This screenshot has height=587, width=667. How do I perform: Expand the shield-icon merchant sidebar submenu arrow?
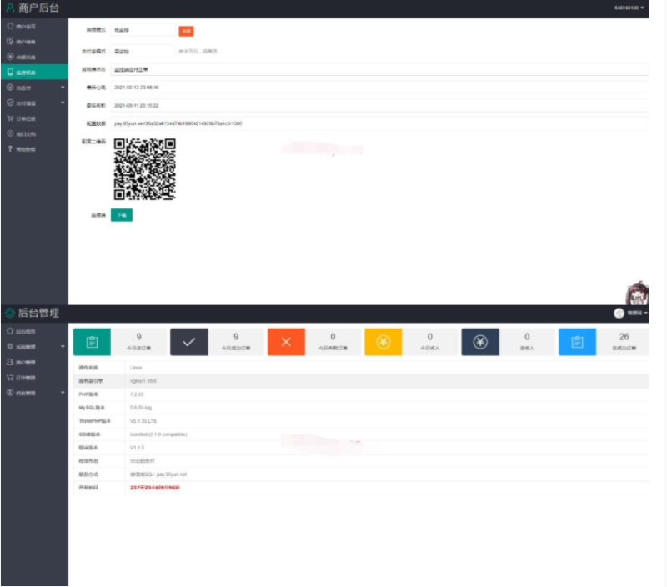coord(63,103)
